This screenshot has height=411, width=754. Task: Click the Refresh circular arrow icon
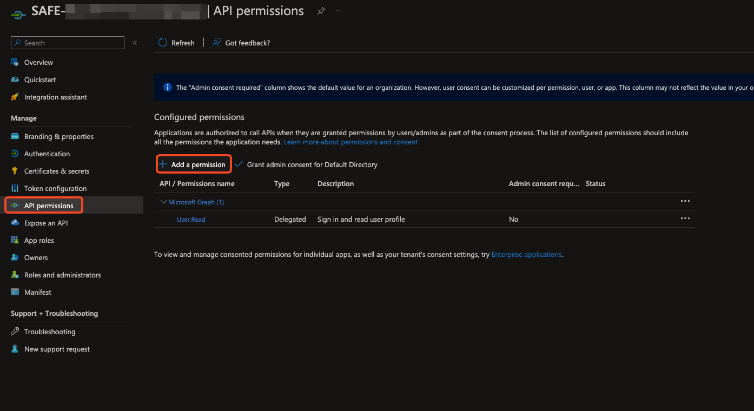coord(163,42)
